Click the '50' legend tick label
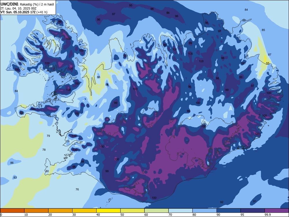 coord(122,215)
